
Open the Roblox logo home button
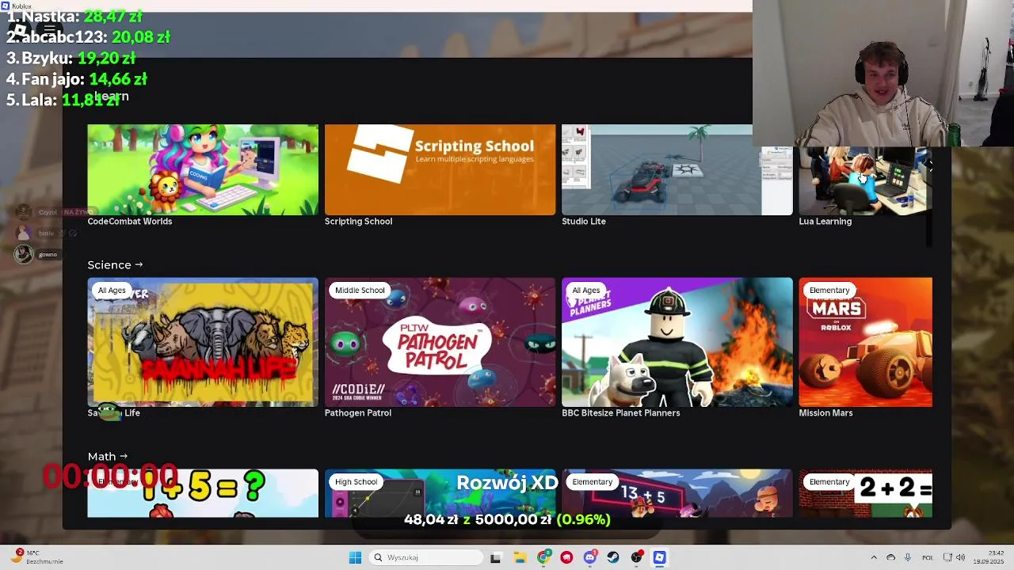click(x=20, y=30)
